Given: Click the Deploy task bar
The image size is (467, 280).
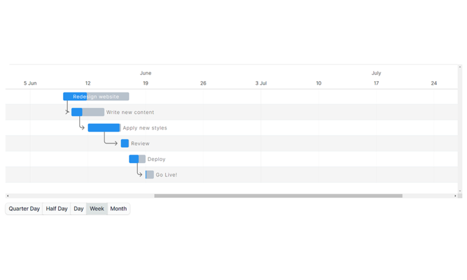Looking at the screenshot, I should [x=137, y=159].
